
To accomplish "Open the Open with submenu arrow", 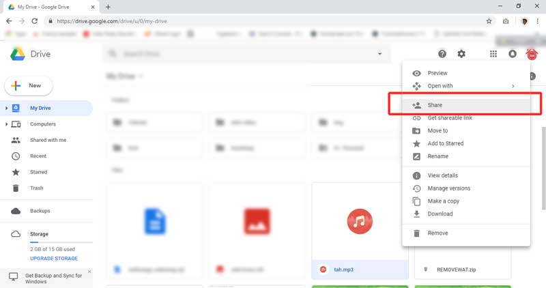I will click(513, 86).
